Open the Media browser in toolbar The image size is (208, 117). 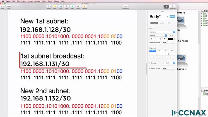[78, 6]
